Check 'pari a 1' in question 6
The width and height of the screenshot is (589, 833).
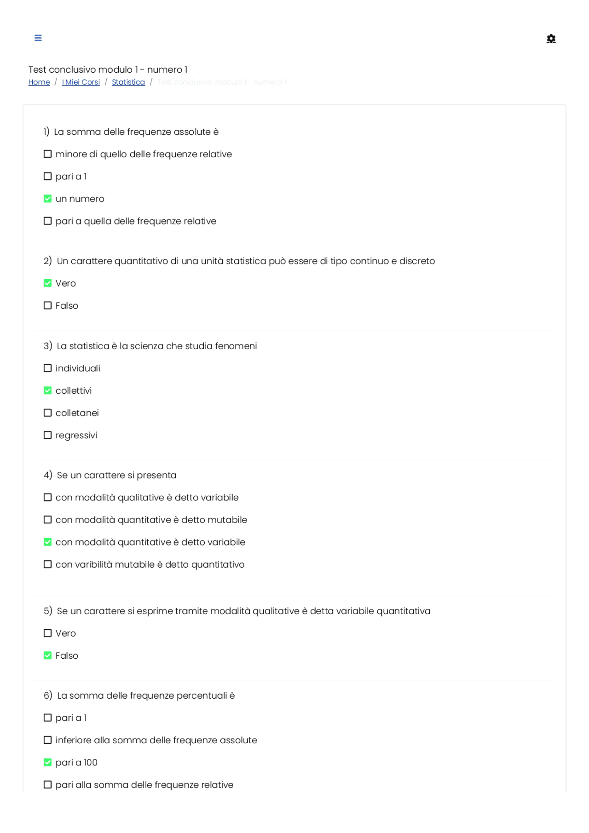(x=47, y=718)
